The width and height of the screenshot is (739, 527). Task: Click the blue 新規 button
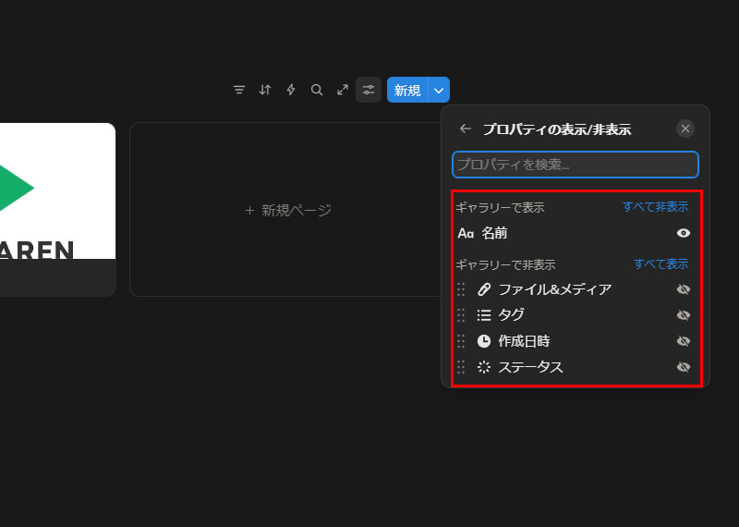pyautogui.click(x=407, y=90)
